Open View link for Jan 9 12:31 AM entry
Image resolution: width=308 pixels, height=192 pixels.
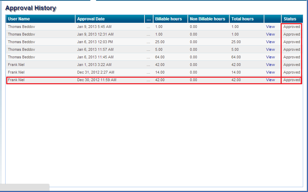click(270, 34)
